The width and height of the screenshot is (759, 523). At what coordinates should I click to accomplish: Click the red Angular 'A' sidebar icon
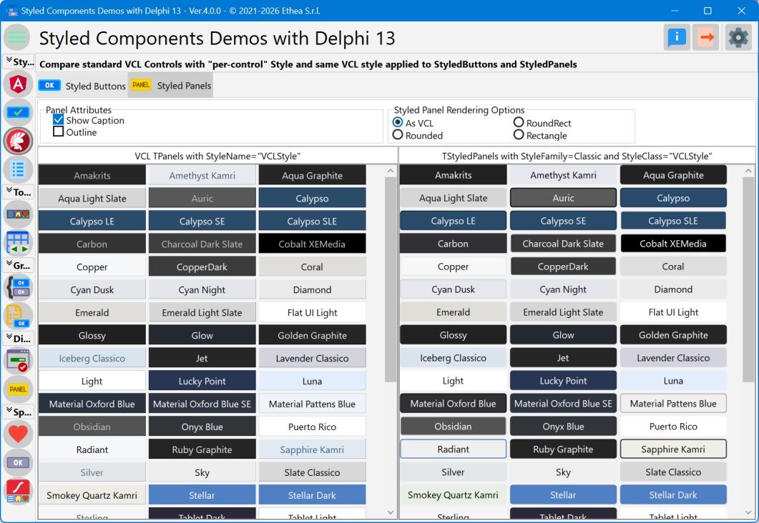(18, 84)
